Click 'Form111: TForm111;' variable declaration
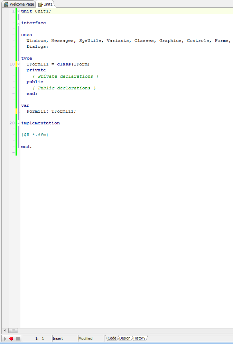 pos(51,111)
